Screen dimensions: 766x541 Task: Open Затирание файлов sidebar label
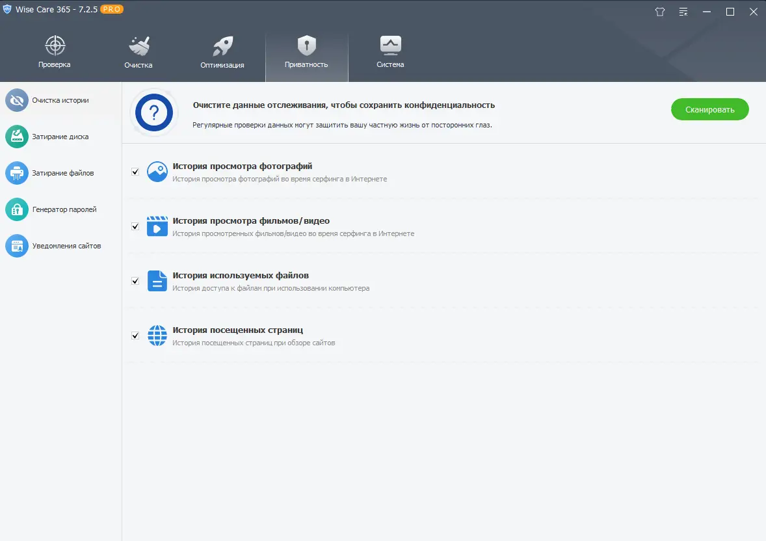point(63,173)
